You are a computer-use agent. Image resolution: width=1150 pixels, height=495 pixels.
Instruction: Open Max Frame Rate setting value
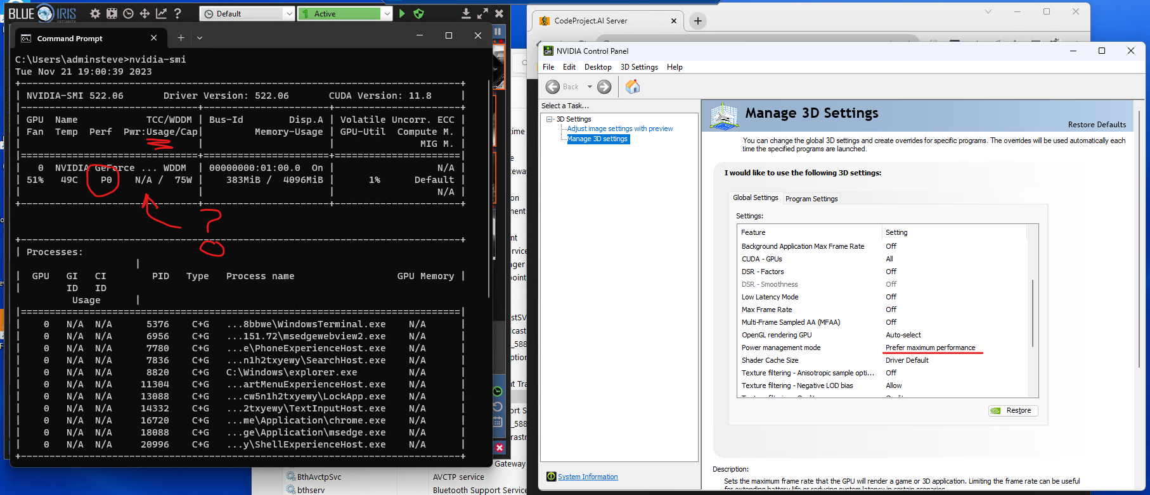click(x=891, y=310)
